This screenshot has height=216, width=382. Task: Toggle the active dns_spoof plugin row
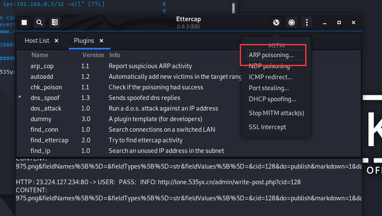coord(45,98)
